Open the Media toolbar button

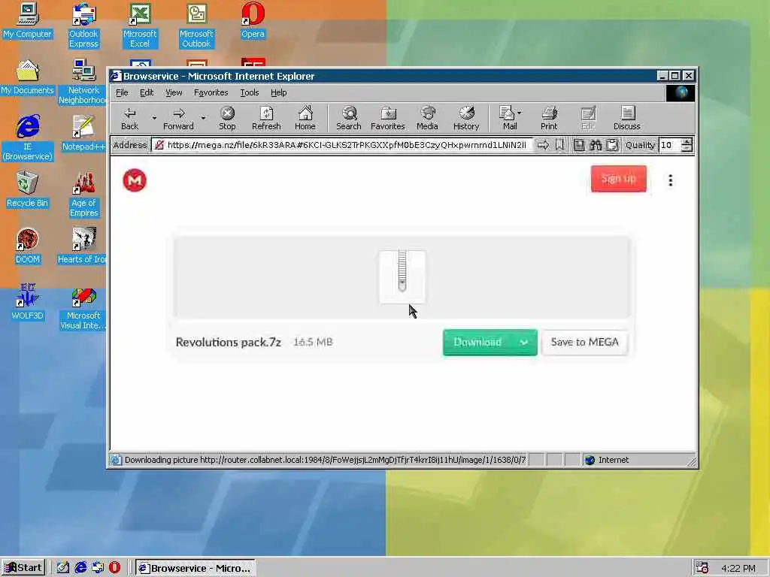click(x=427, y=119)
